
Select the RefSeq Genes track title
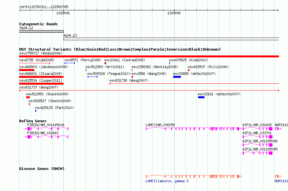coord(33,121)
